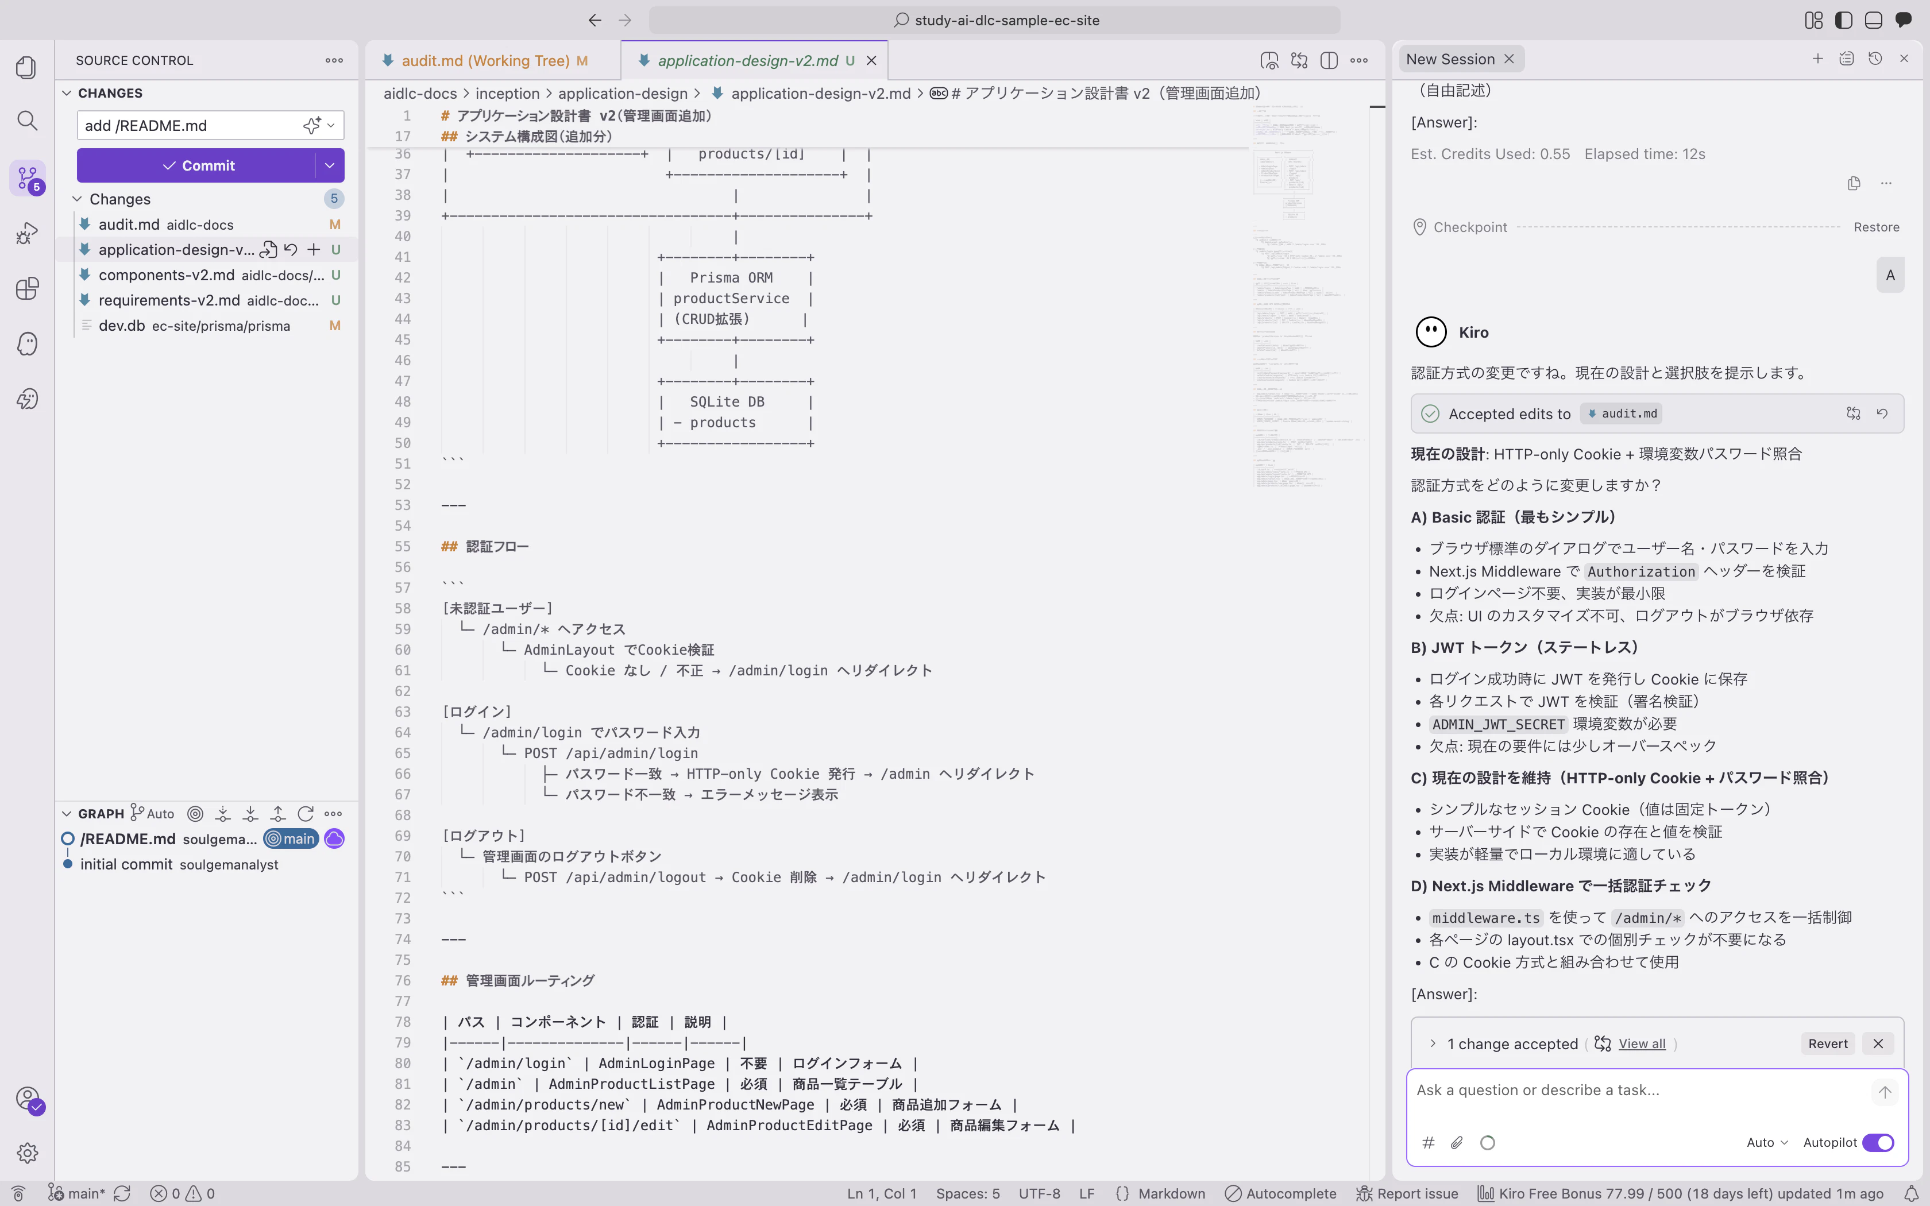The height and width of the screenshot is (1206, 1930).
Task: Toggle the Kiro chat side panel
Action: coord(1904,20)
